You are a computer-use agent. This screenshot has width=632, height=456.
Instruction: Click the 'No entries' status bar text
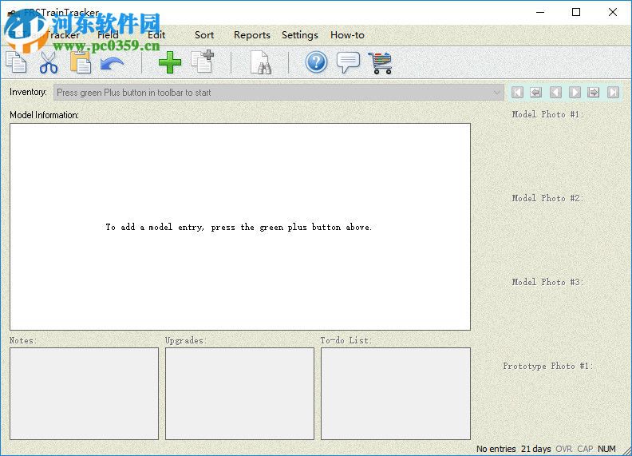coord(496,449)
